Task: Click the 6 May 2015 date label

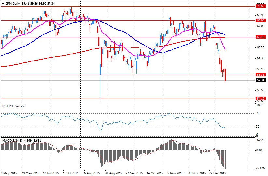Action: coord(9,173)
